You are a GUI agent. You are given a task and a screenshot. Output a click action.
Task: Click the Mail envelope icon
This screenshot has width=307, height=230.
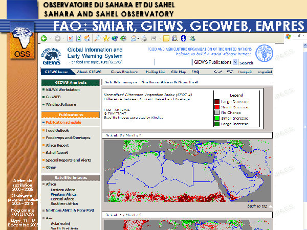(134, 38)
